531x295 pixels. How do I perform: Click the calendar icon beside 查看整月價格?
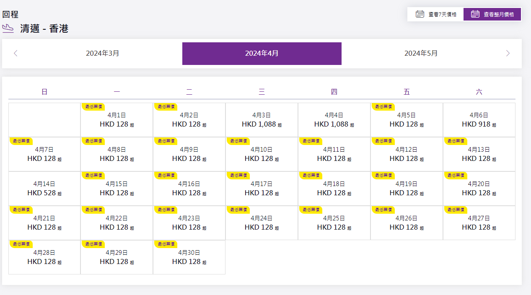pos(475,14)
